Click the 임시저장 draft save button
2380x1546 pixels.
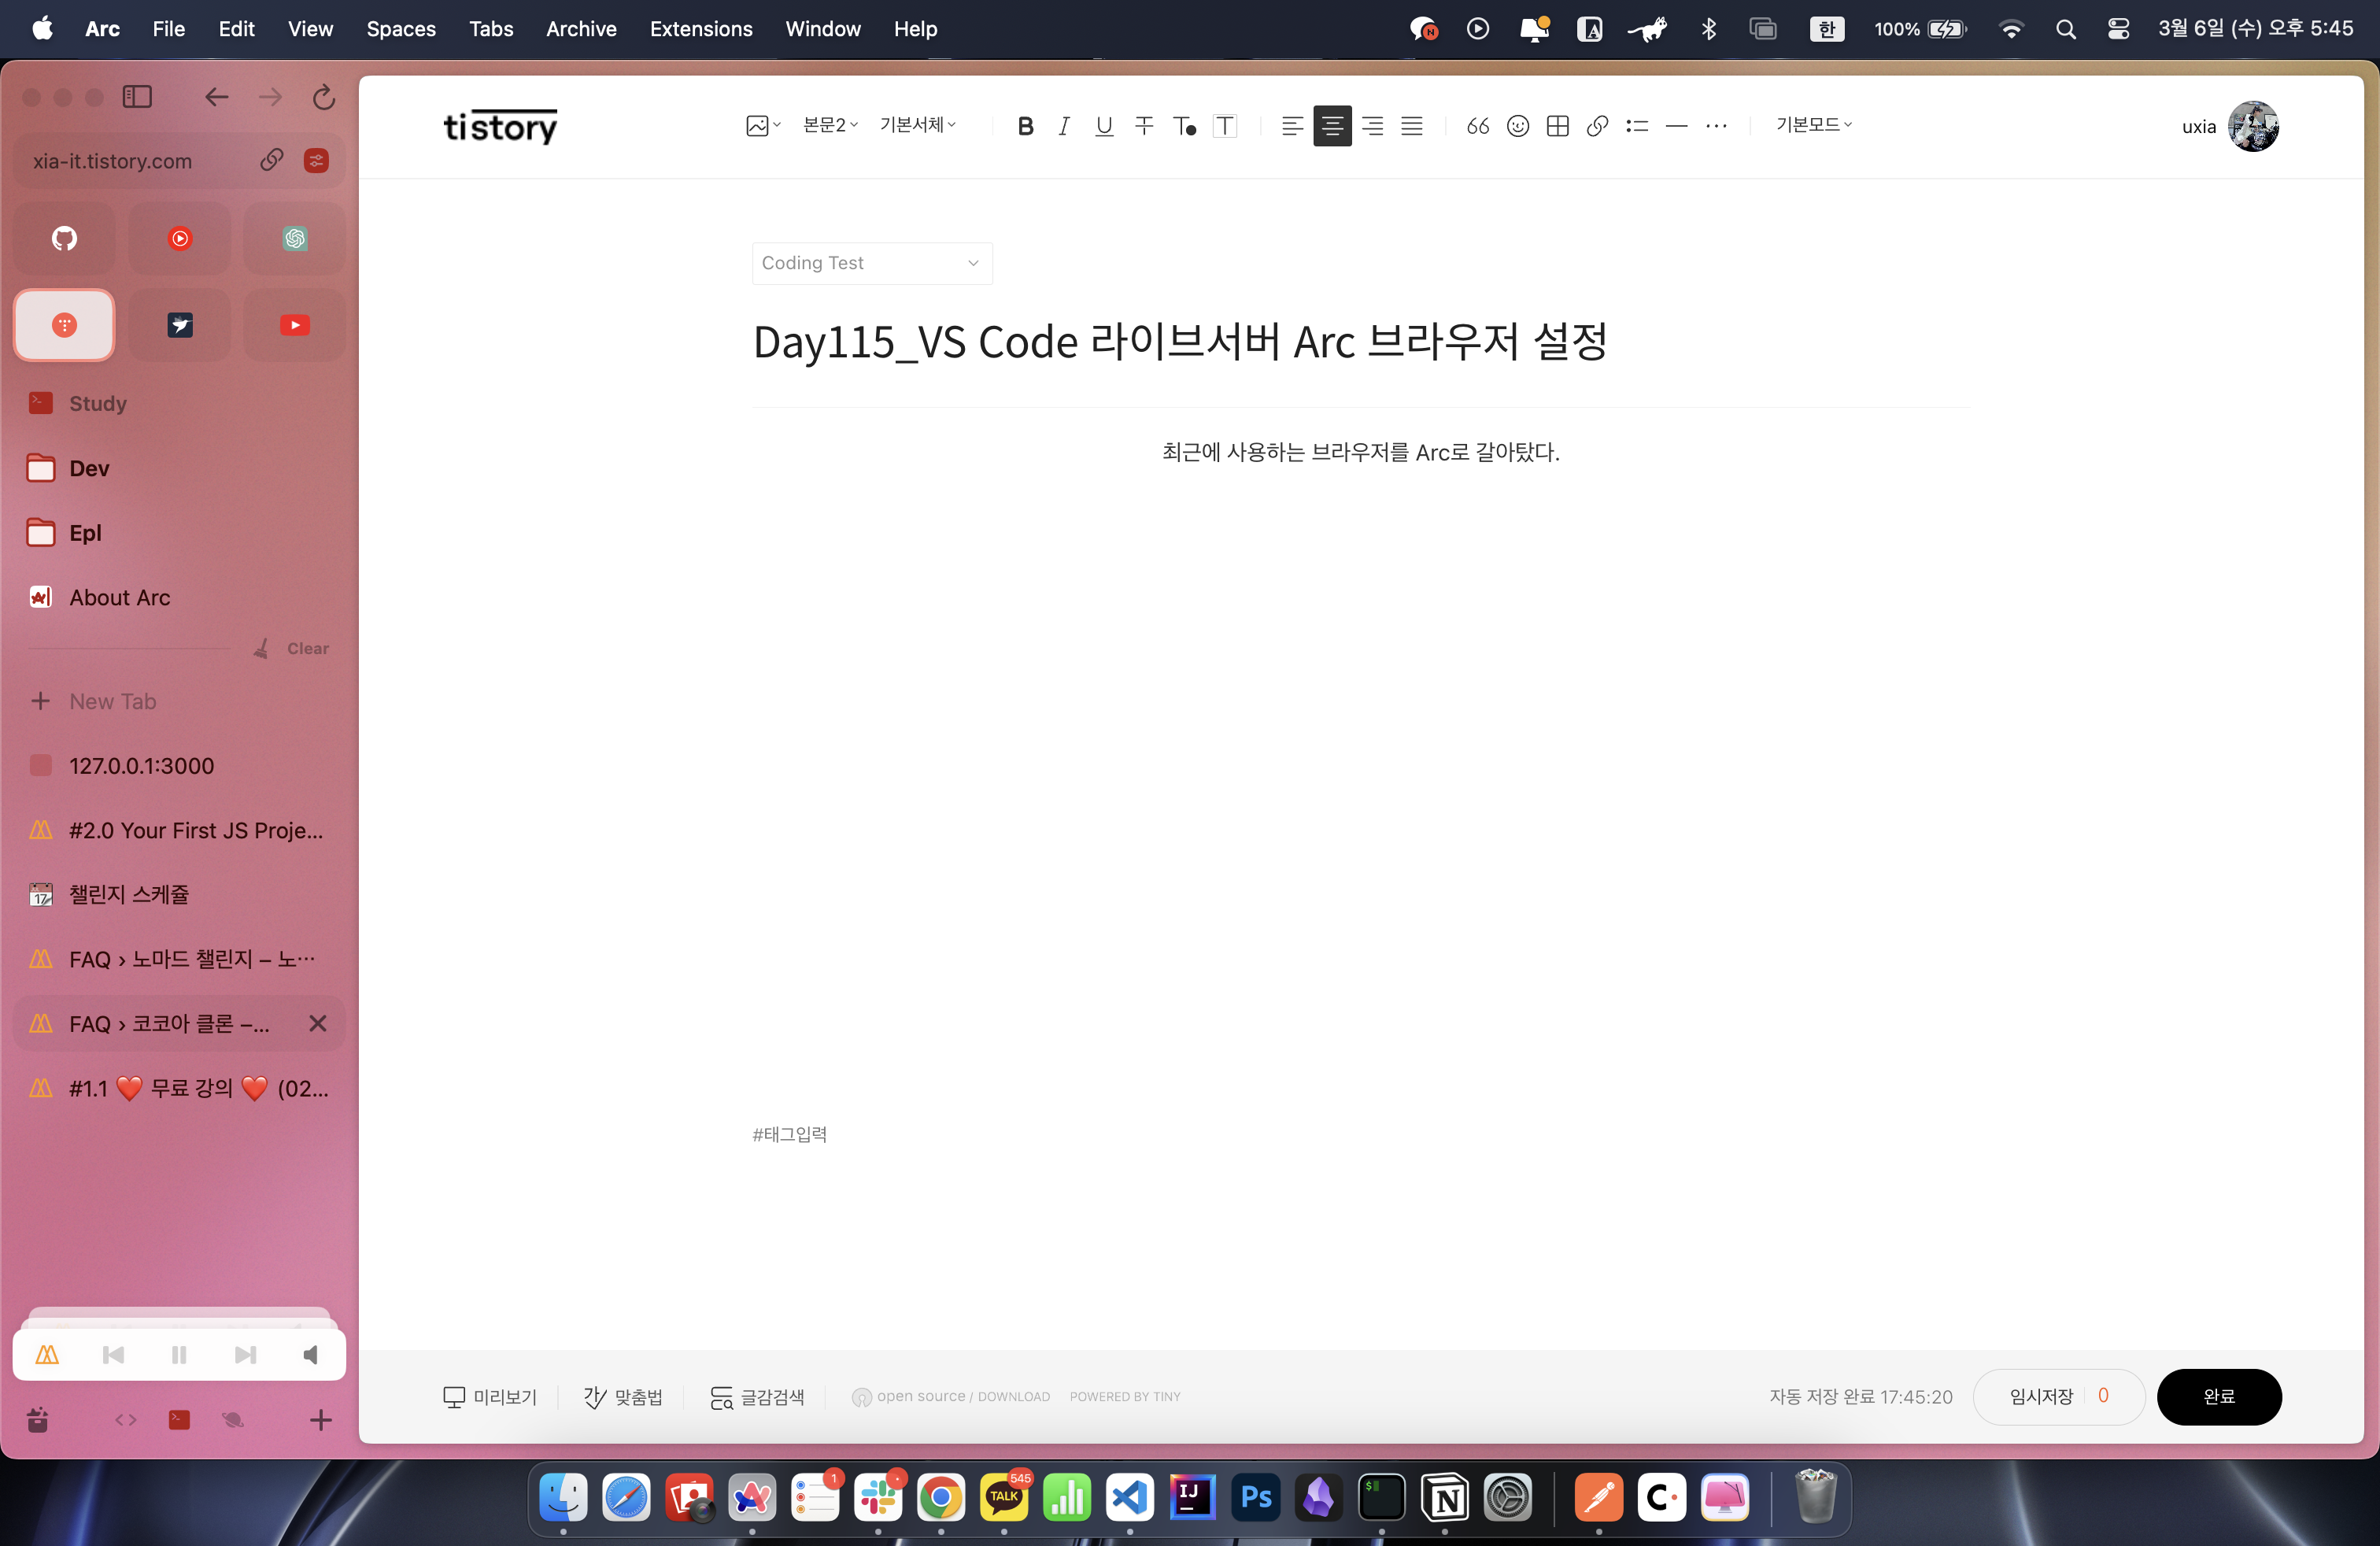click(2041, 1396)
